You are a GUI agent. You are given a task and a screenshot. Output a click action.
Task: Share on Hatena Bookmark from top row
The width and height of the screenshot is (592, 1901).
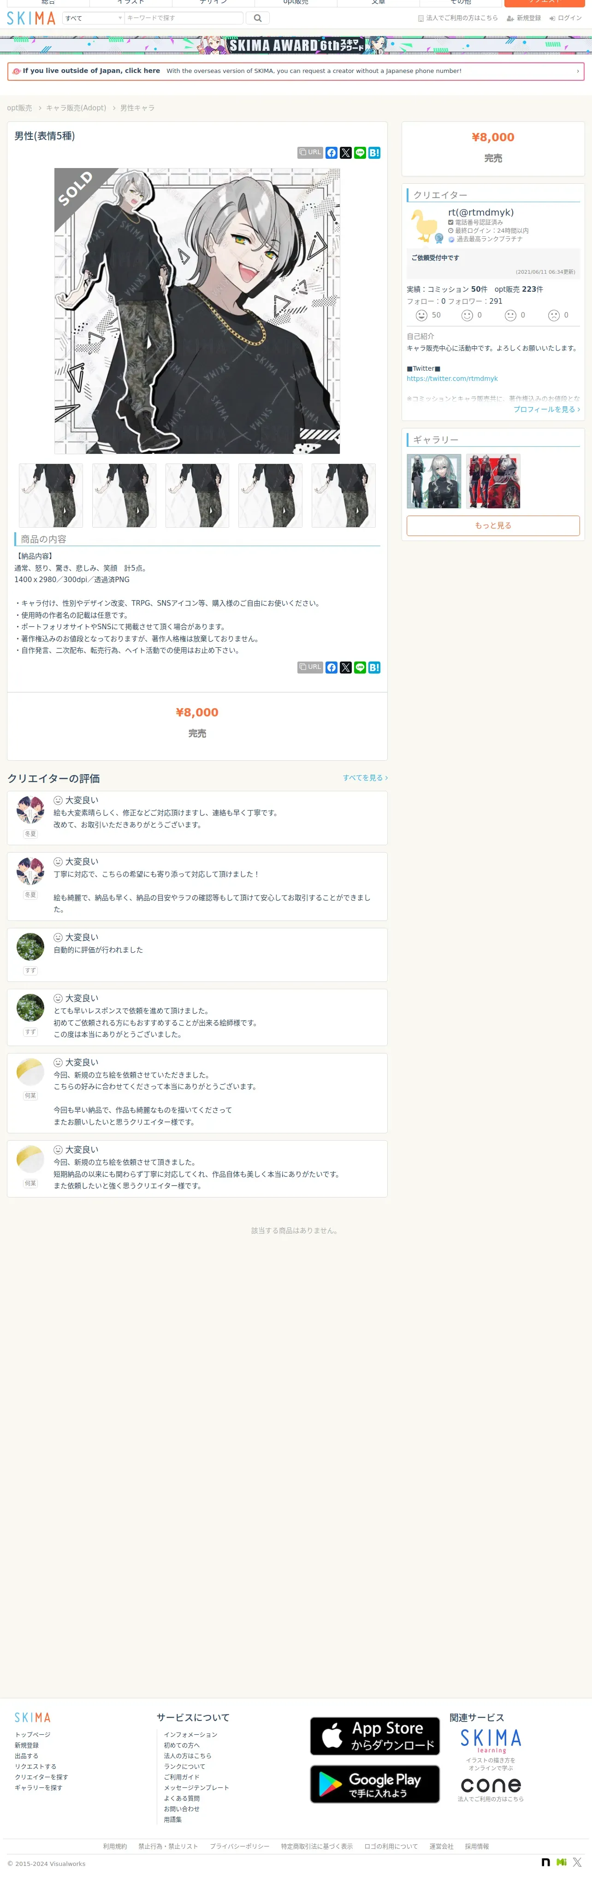pyautogui.click(x=374, y=153)
